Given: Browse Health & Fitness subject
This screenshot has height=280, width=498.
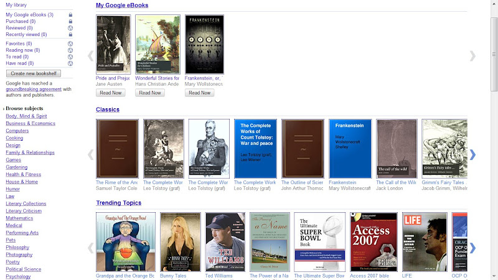Looking at the screenshot, I should click(x=24, y=175).
